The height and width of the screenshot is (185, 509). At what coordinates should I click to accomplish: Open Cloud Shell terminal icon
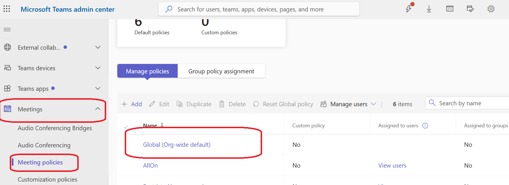(449, 9)
